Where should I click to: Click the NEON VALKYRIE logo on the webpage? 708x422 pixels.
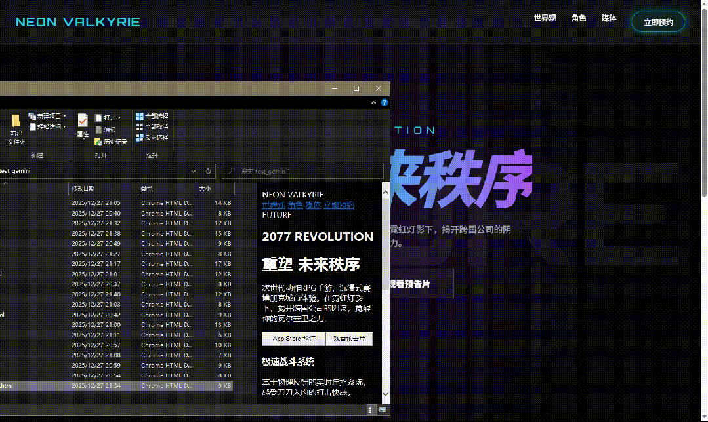click(x=77, y=22)
